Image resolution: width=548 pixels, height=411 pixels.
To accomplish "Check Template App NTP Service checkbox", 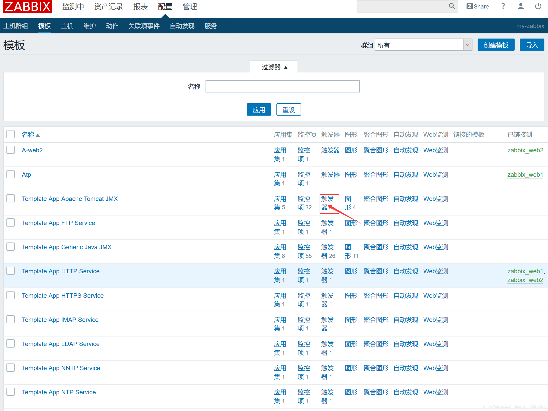I will click(11, 392).
